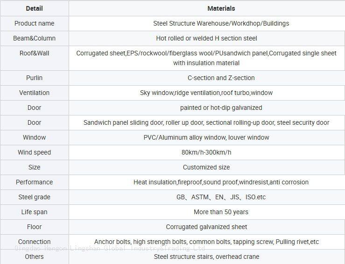The height and width of the screenshot is (264, 345).
Task: Select the "80km/h-300km/h" value cell
Action: [206, 152]
